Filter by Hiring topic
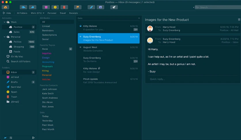Viewport: 241px width, 140px height. coord(45,71)
